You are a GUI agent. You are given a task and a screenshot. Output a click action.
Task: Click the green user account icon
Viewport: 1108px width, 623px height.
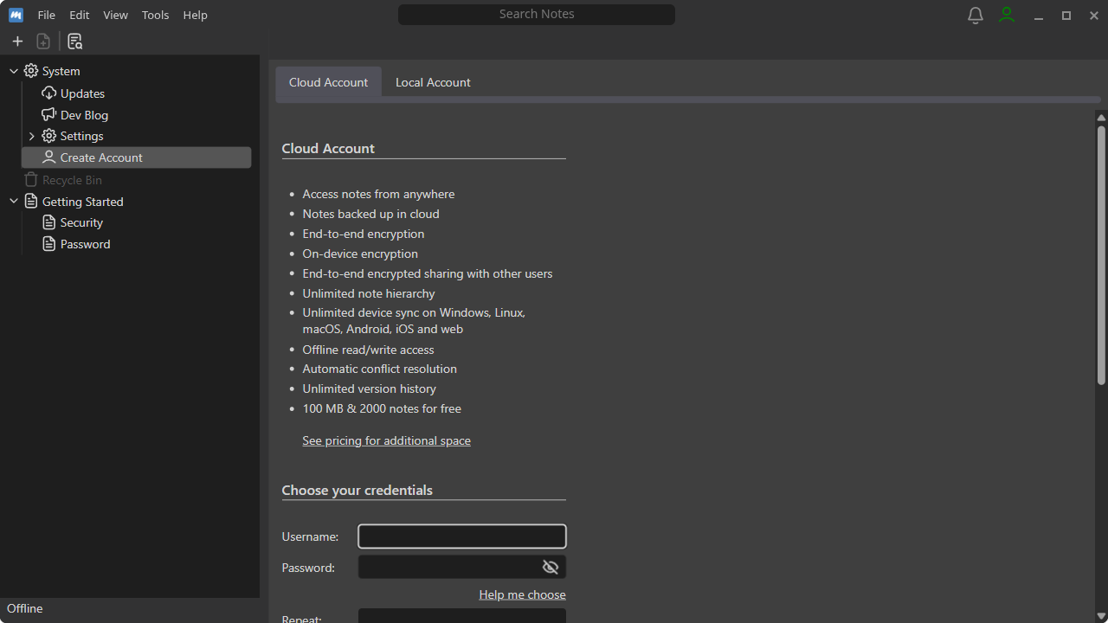pyautogui.click(x=1007, y=16)
